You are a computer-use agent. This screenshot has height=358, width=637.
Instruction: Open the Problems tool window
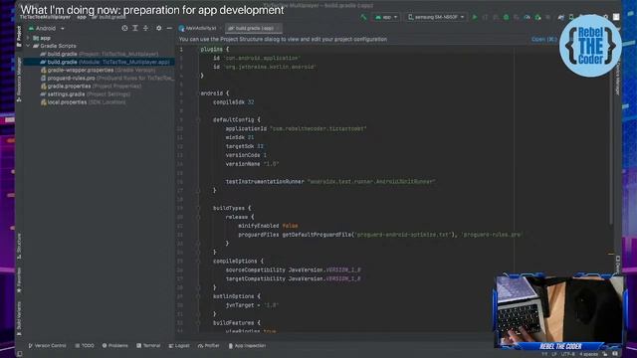(115, 346)
